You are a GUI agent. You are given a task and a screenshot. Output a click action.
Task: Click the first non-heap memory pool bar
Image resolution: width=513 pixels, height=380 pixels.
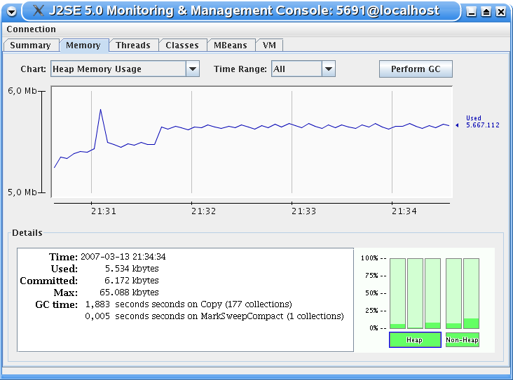tap(454, 293)
